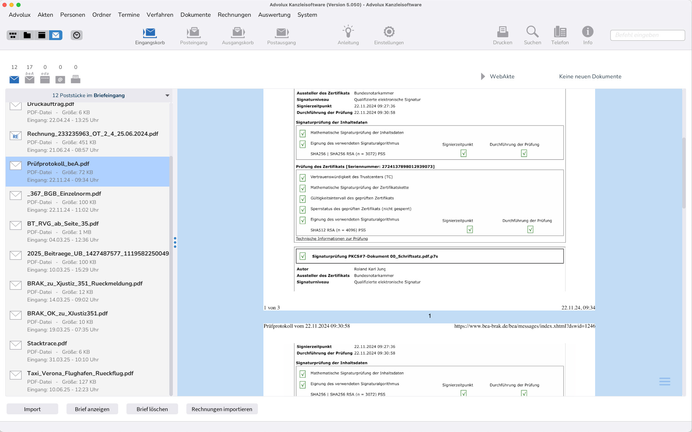692x432 pixels.
Task: Open the Posteingang icon
Action: [193, 35]
